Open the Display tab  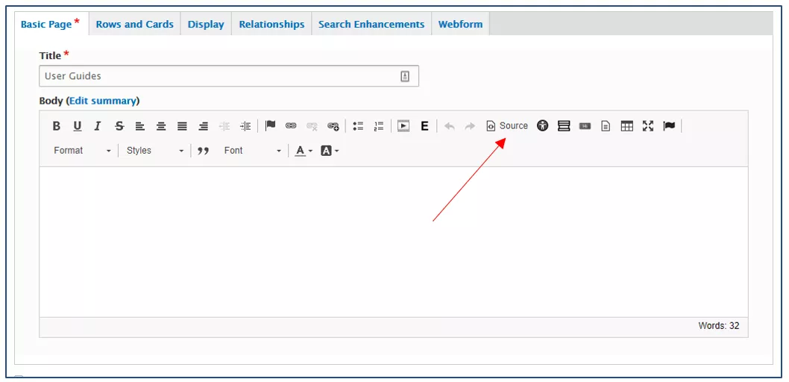(x=206, y=24)
